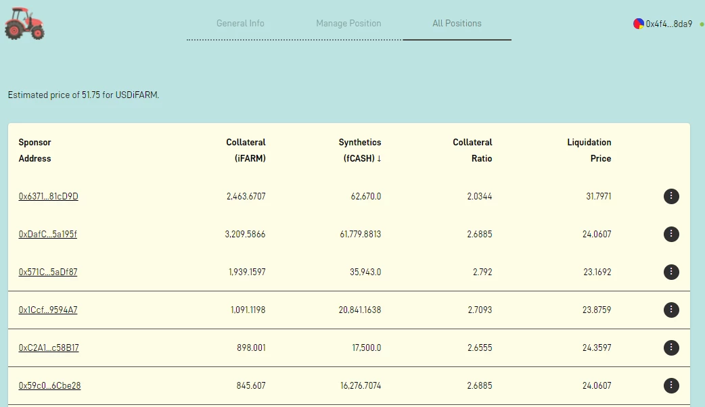Screen dimensions: 705x407
Task: Click the red tractor logo
Action: click(x=24, y=24)
